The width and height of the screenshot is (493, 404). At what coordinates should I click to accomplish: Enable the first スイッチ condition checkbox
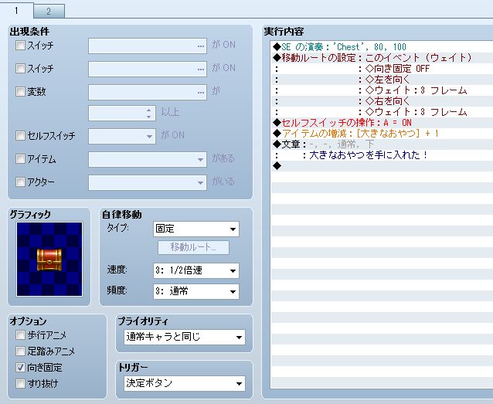click(20, 46)
